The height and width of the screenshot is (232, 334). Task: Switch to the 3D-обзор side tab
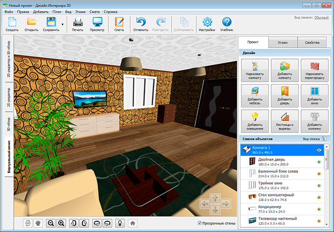pyautogui.click(x=9, y=124)
